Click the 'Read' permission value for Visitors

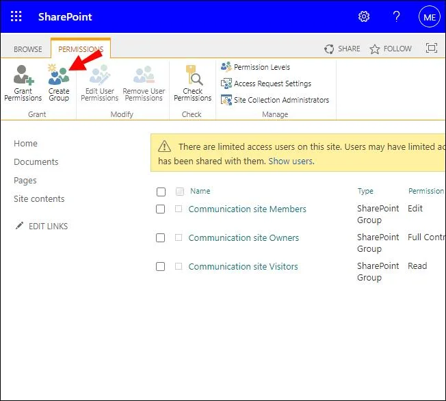pos(417,266)
